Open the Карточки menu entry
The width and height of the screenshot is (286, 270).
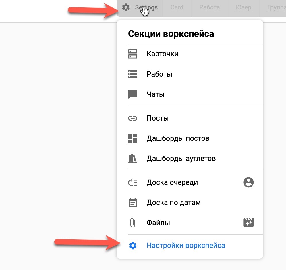(162, 54)
